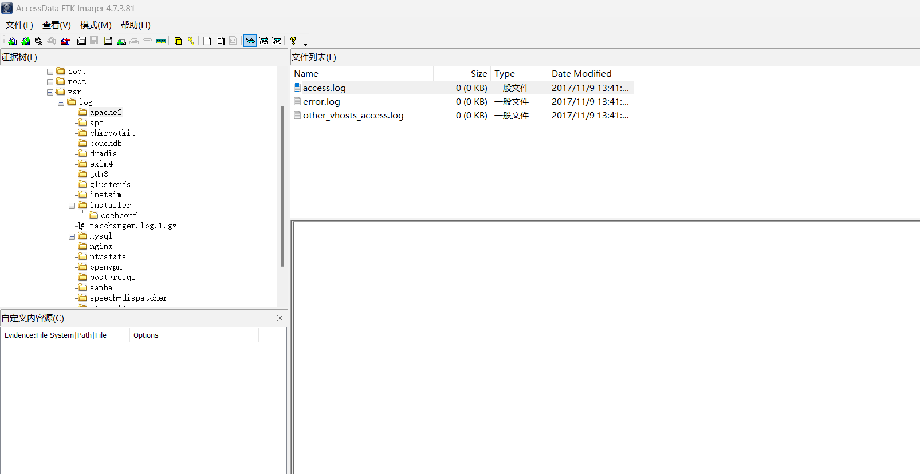Select other_vhosts_access.log in file list
Image resolution: width=920 pixels, height=474 pixels.
coord(462,115)
